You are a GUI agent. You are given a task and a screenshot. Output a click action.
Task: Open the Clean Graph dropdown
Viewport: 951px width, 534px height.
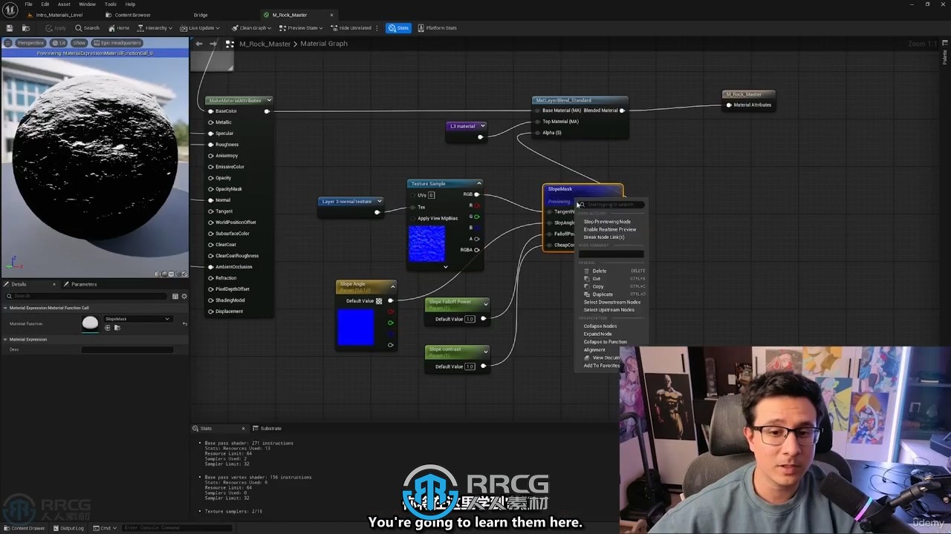pos(252,28)
